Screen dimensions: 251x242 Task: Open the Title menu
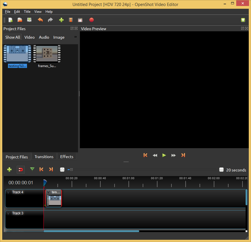coord(27,12)
